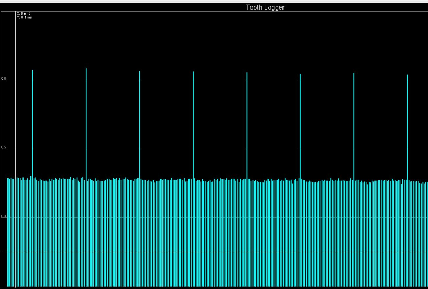Click the fifth tall spike bar

(x=247, y=123)
